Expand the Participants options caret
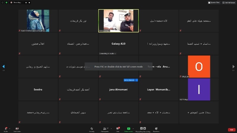Viewport: 237px width, 133px height. 111,129
